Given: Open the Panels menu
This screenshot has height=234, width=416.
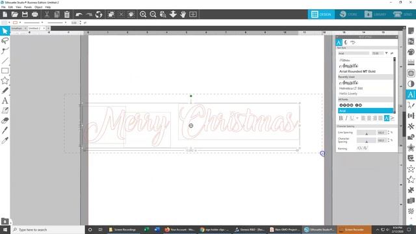Looking at the screenshot, I should point(28,7).
